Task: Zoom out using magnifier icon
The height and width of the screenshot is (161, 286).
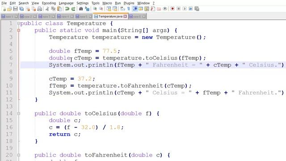Action: 101,9
